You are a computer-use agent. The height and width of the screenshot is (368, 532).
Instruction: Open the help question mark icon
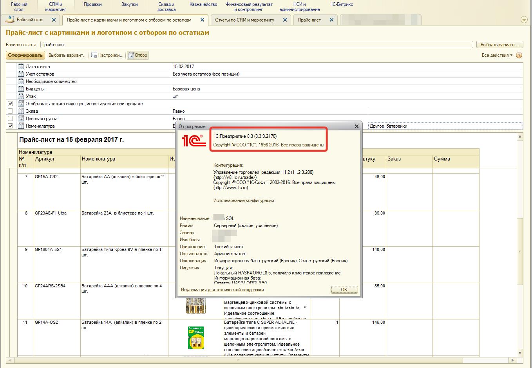519,56
